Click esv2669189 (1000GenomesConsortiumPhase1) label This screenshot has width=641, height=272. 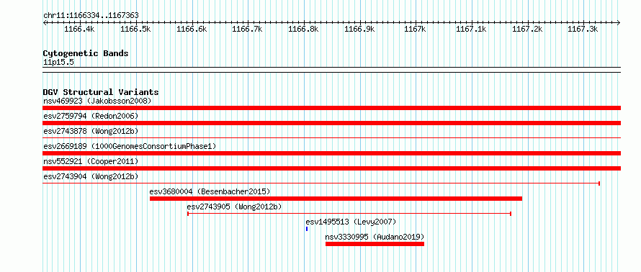(x=130, y=146)
